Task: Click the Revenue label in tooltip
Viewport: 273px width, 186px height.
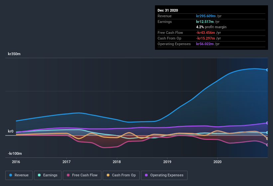Action: [165, 16]
